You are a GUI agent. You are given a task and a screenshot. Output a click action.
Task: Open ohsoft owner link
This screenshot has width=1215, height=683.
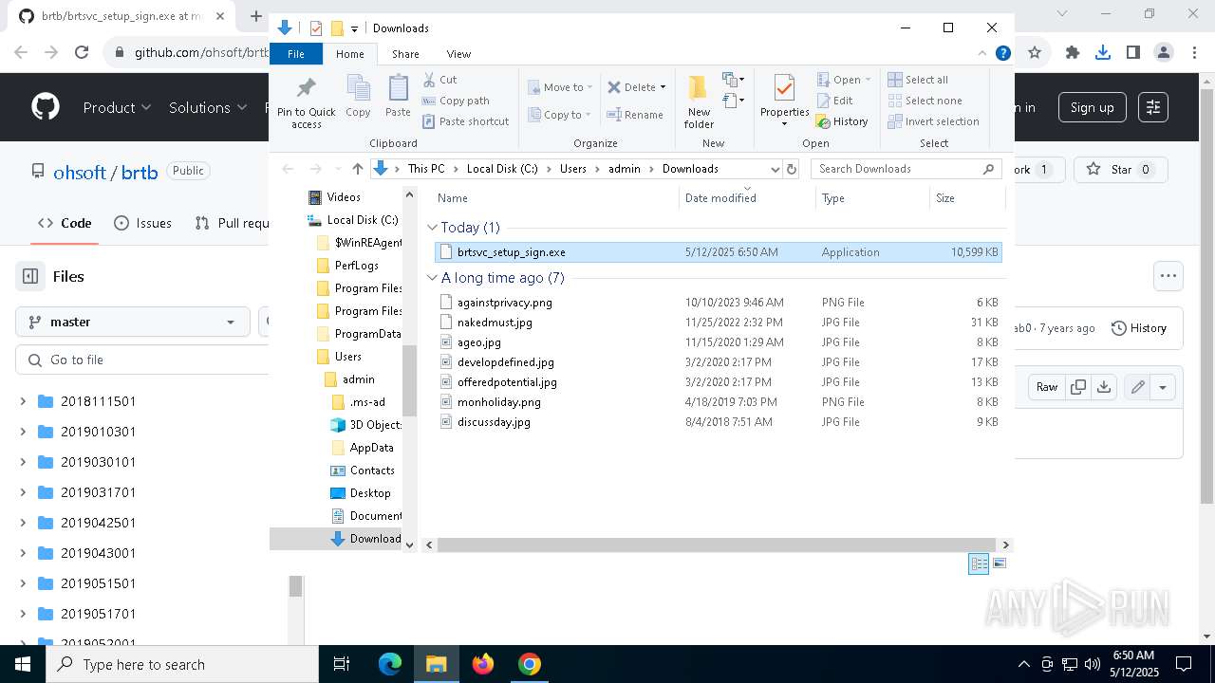(80, 172)
